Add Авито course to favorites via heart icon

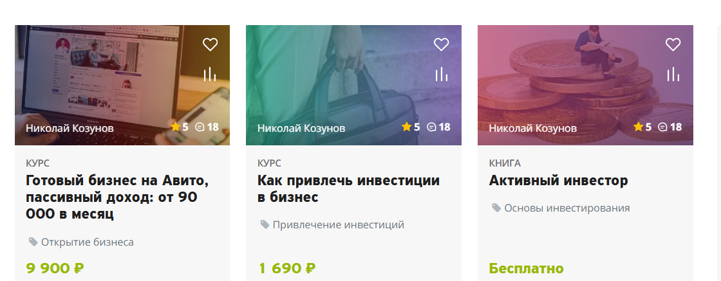point(210,44)
